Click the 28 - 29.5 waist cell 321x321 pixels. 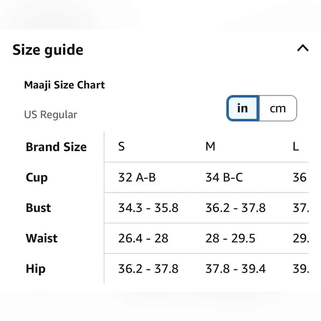pyautogui.click(x=230, y=239)
